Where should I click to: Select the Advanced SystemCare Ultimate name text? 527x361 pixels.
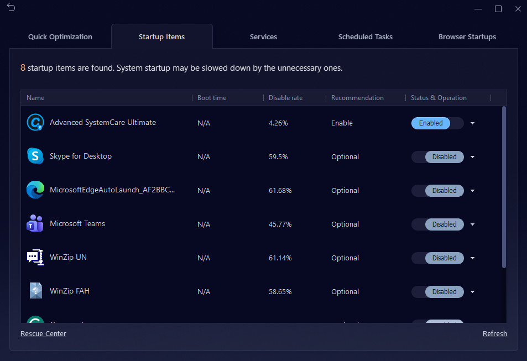point(103,122)
